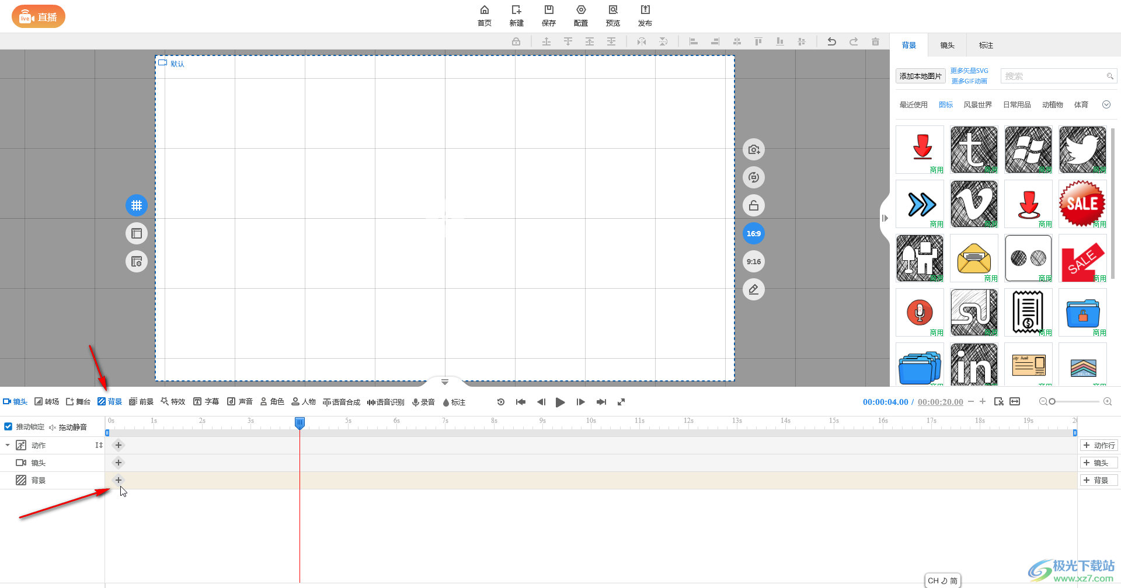The image size is (1121, 588).
Task: Click the 语音合成 speech synthesis item
Action: (342, 402)
